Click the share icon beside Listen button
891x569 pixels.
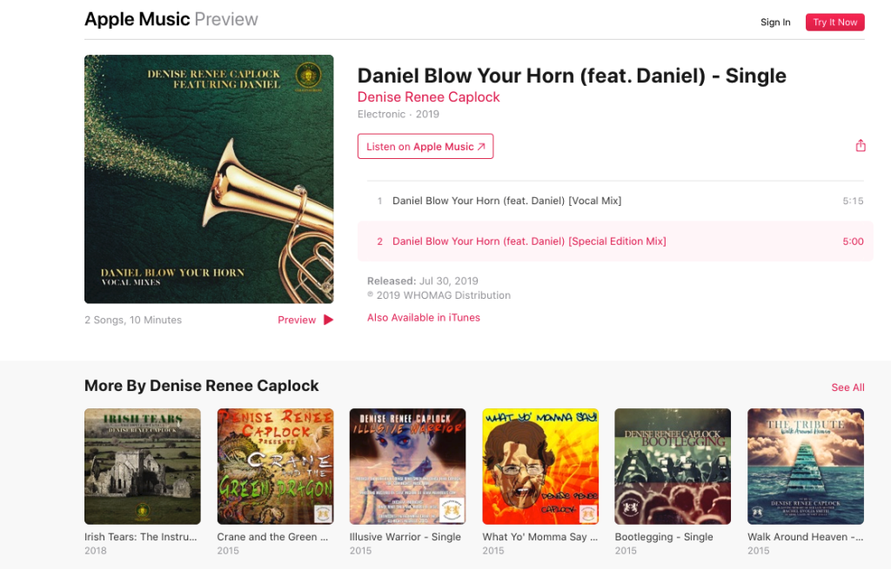[x=861, y=146]
